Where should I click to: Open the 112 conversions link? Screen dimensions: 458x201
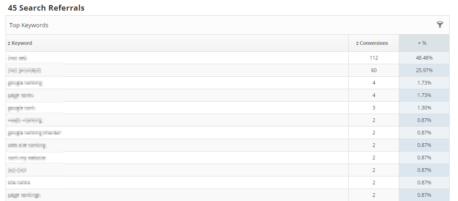374,58
